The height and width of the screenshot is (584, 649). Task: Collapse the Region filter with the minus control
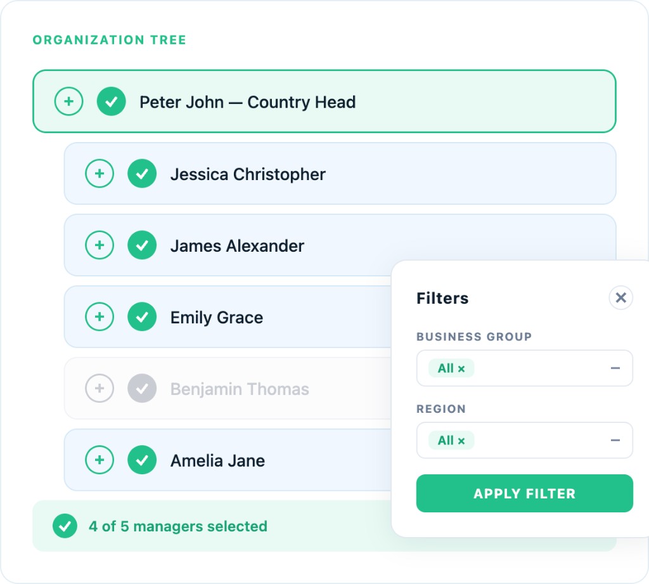(x=615, y=440)
